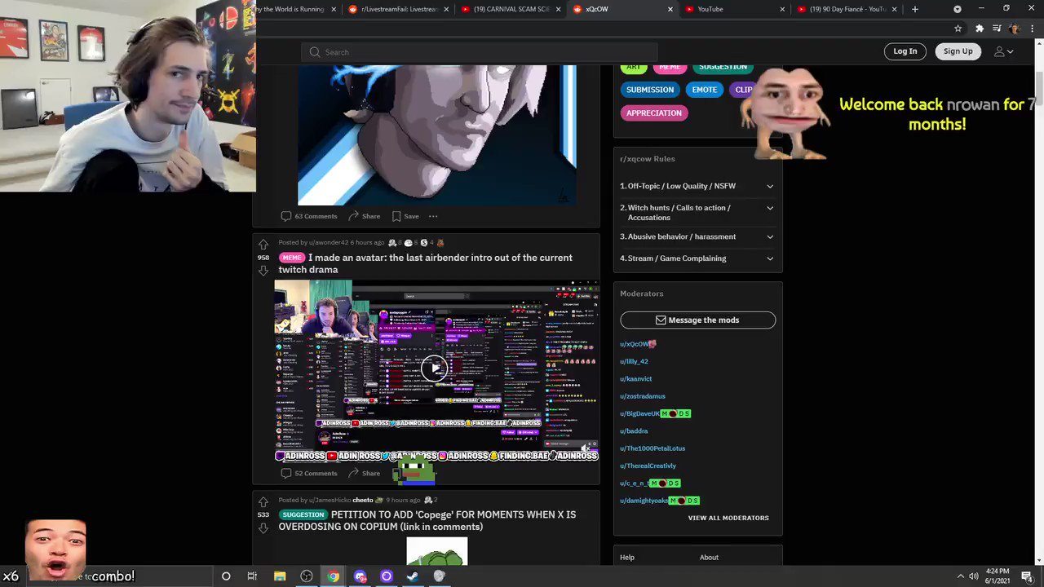1044x587 pixels.
Task: Open a new browser tab
Action: click(914, 9)
